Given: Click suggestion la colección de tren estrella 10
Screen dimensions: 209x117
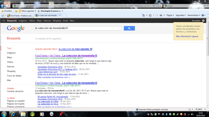Looking at the screenshot, I should 75,49.
